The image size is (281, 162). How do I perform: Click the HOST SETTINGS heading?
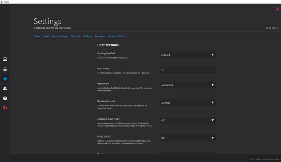pos(108,45)
